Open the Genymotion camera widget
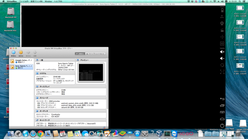 click(x=222, y=23)
